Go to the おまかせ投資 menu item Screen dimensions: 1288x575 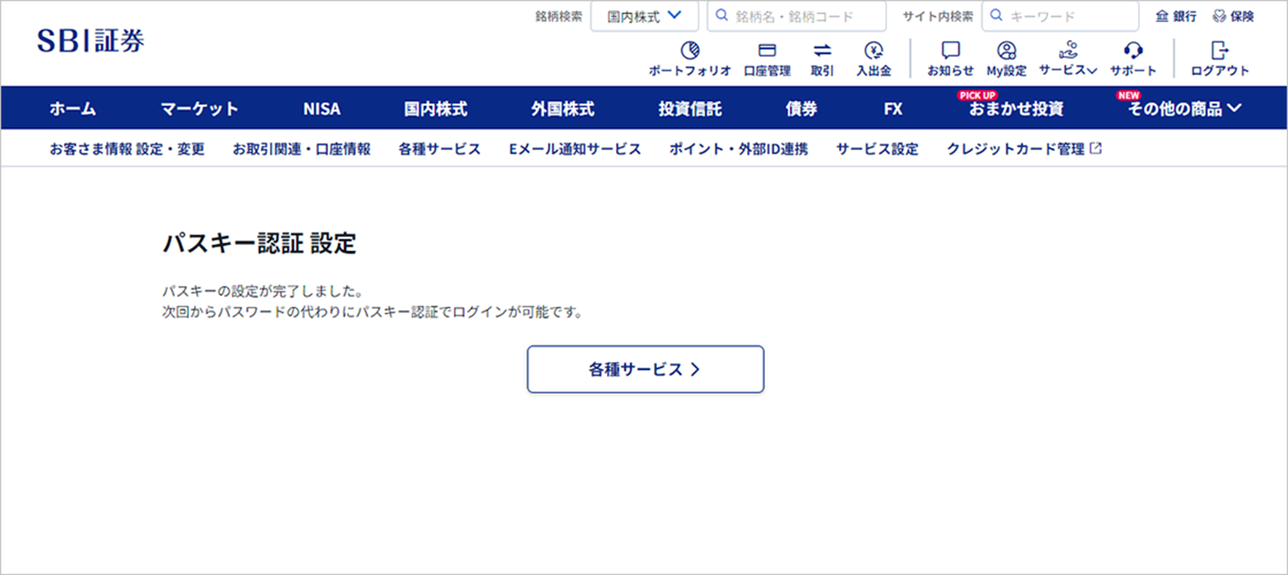click(1016, 109)
